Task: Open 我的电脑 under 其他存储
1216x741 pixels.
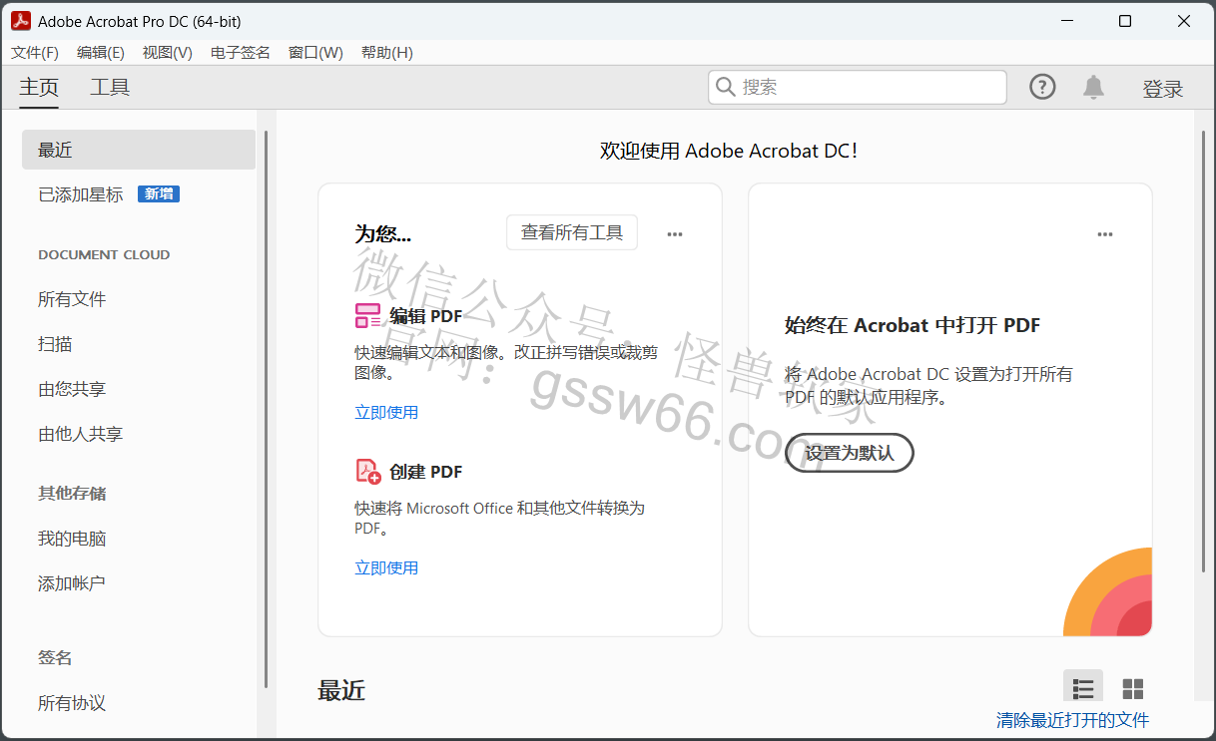Action: [72, 539]
